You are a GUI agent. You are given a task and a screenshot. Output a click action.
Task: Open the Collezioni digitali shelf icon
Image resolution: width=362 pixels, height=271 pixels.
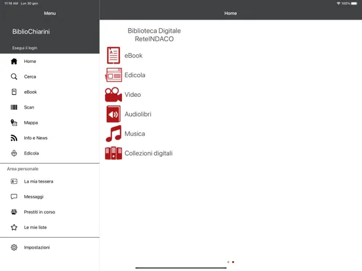pos(113,153)
